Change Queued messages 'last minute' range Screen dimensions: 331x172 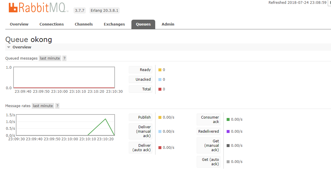50,58
